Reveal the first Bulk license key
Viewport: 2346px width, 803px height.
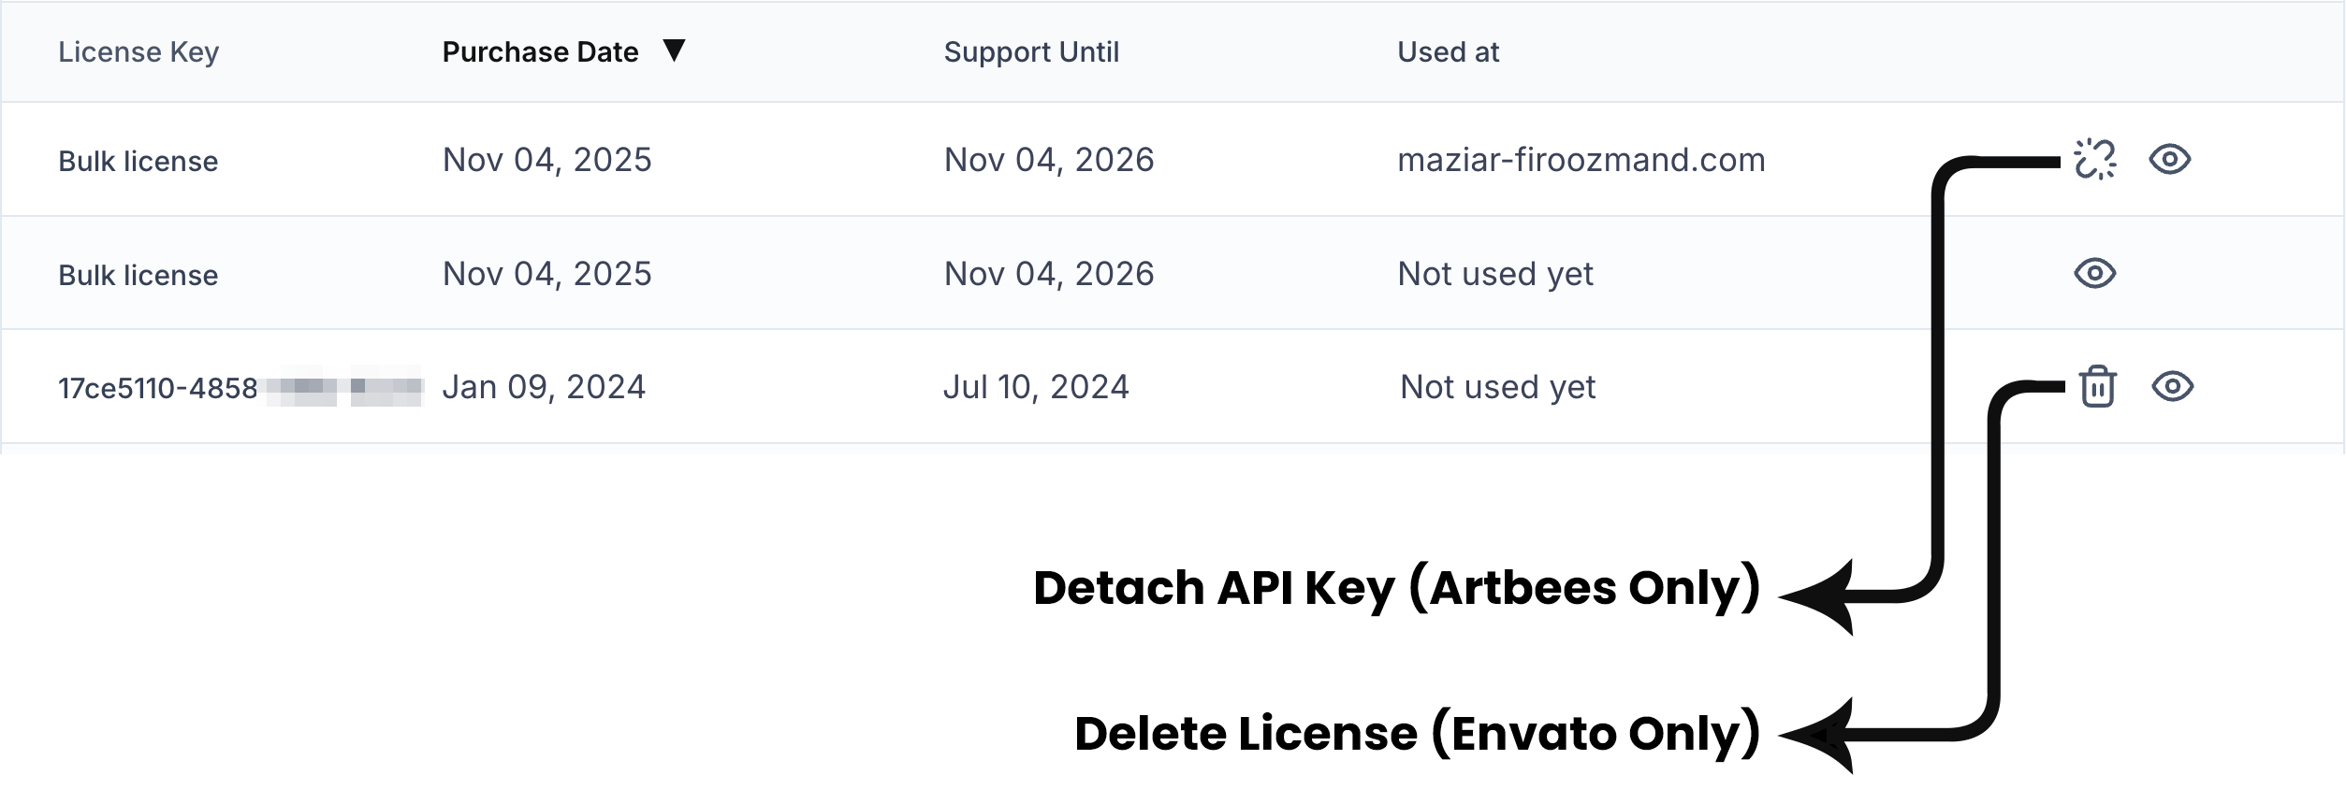[2169, 159]
